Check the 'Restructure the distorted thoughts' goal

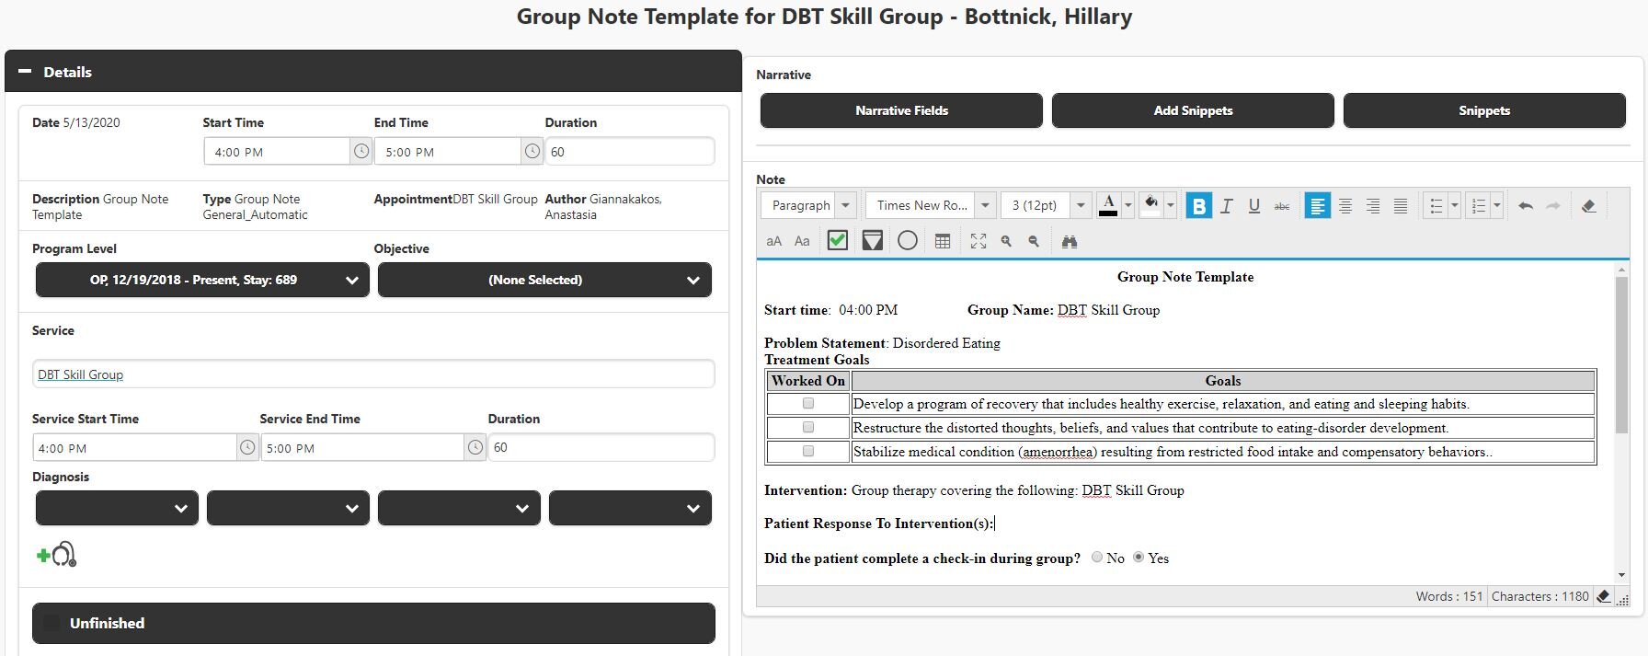tap(808, 428)
